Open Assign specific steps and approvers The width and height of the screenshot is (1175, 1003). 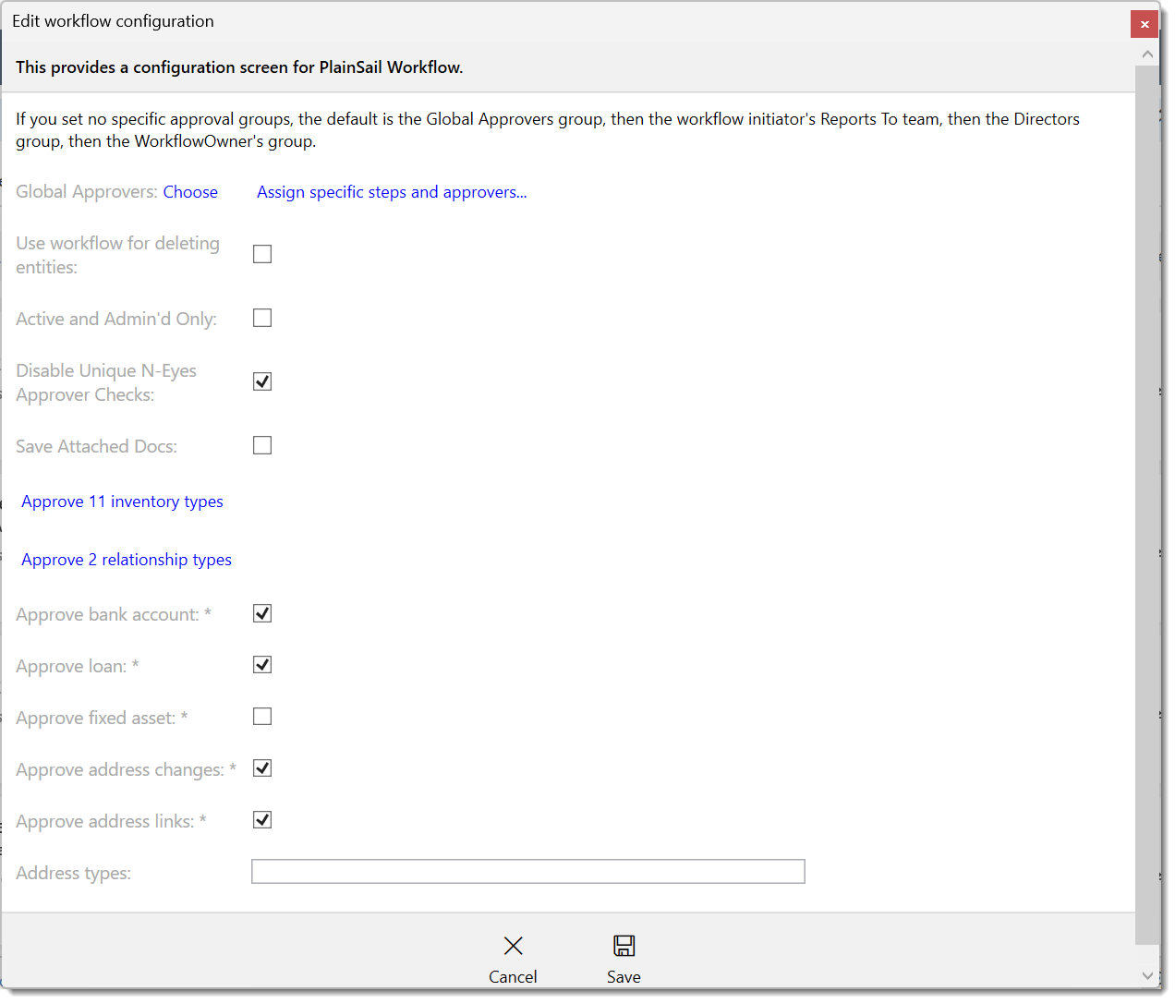point(392,191)
